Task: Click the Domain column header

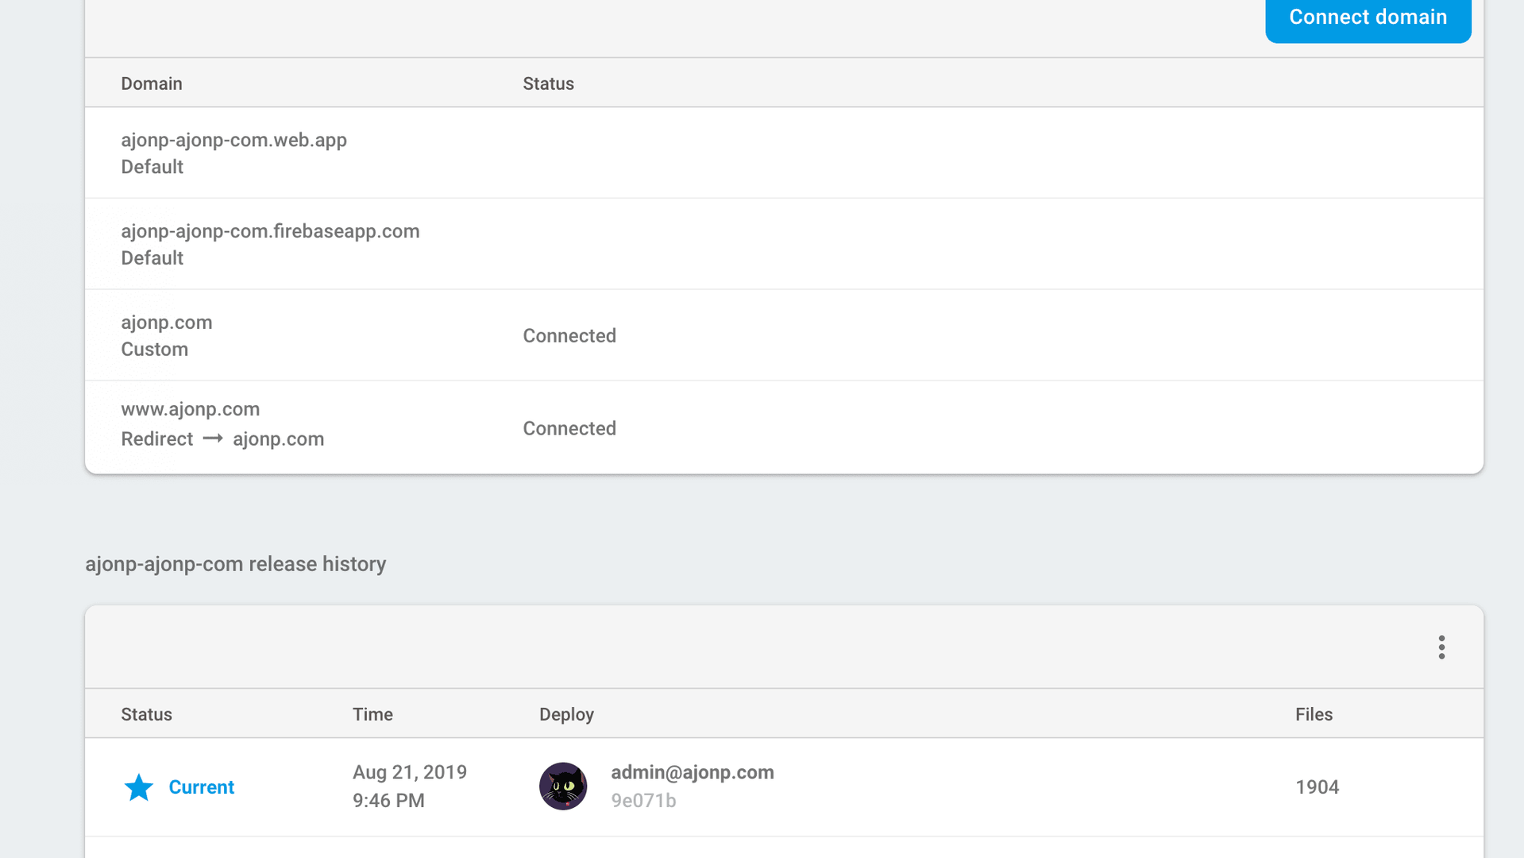Action: pos(152,83)
